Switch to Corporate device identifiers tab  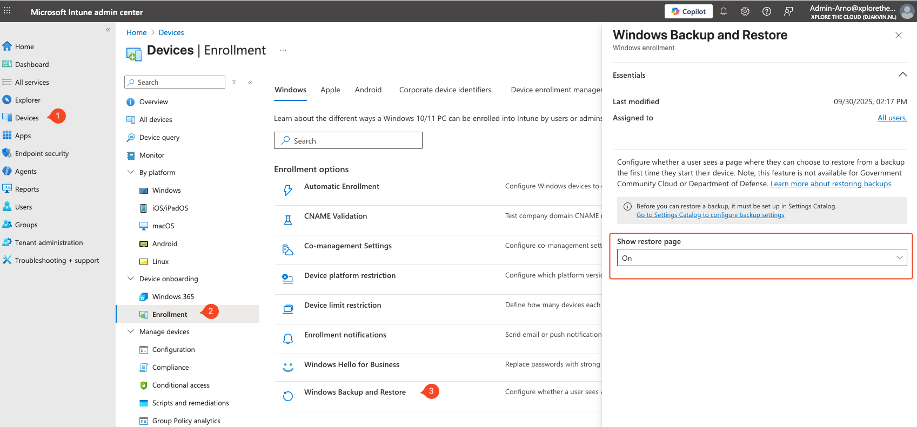(445, 90)
